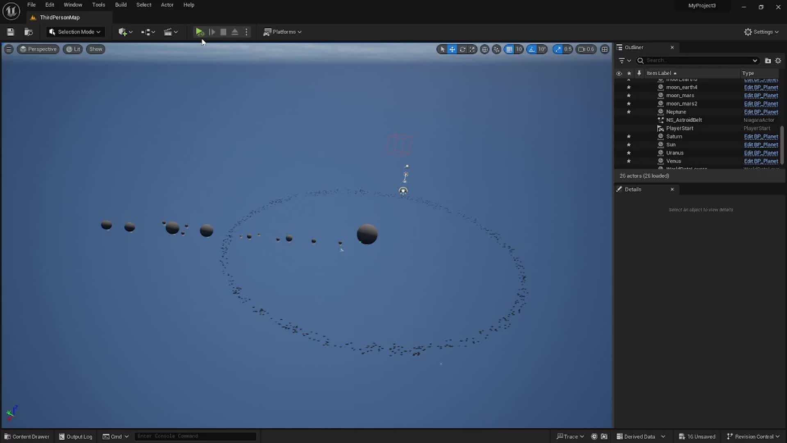This screenshot has height=443, width=787.
Task: Toggle visibility of the Saturn actor
Action: (x=619, y=137)
